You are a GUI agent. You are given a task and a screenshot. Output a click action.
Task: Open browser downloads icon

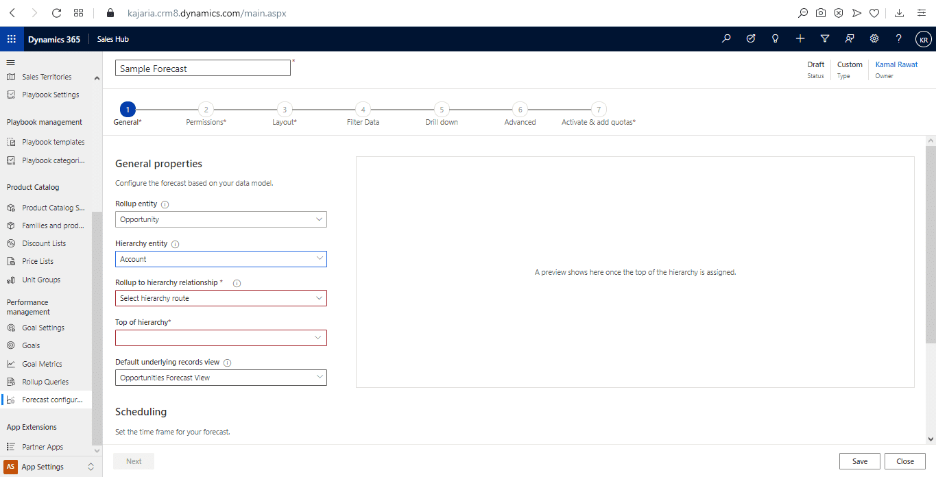tap(899, 12)
